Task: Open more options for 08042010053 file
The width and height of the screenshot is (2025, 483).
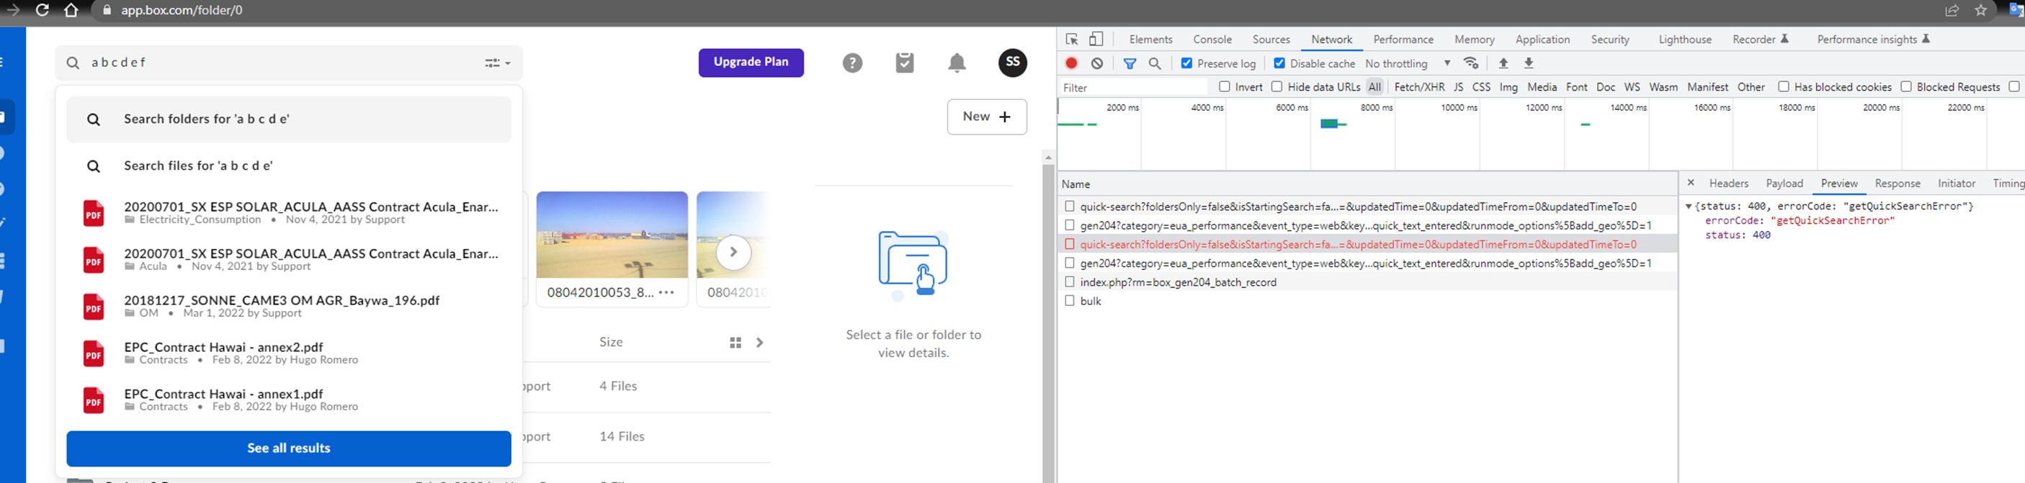Action: tap(666, 292)
